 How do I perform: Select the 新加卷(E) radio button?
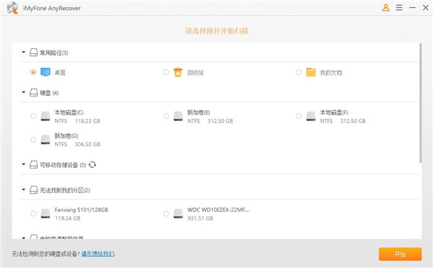pyautogui.click(x=166, y=117)
